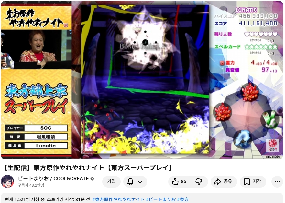Image resolution: width=285 pixels, height=203 pixels.
Task: Click the dislike thumbs-down icon
Action: (x=199, y=182)
